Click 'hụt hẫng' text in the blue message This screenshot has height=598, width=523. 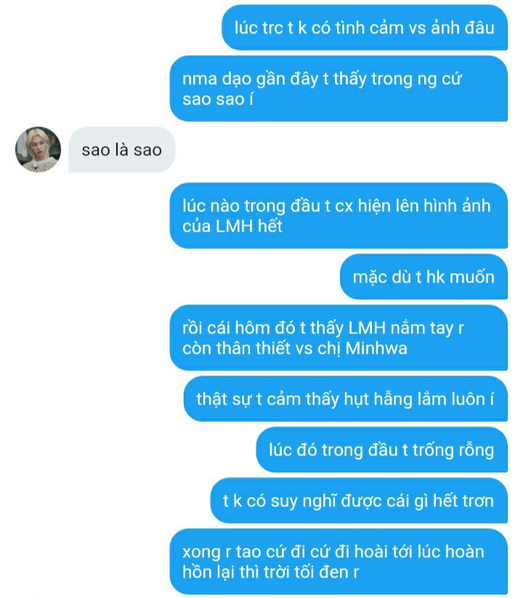tap(378, 400)
